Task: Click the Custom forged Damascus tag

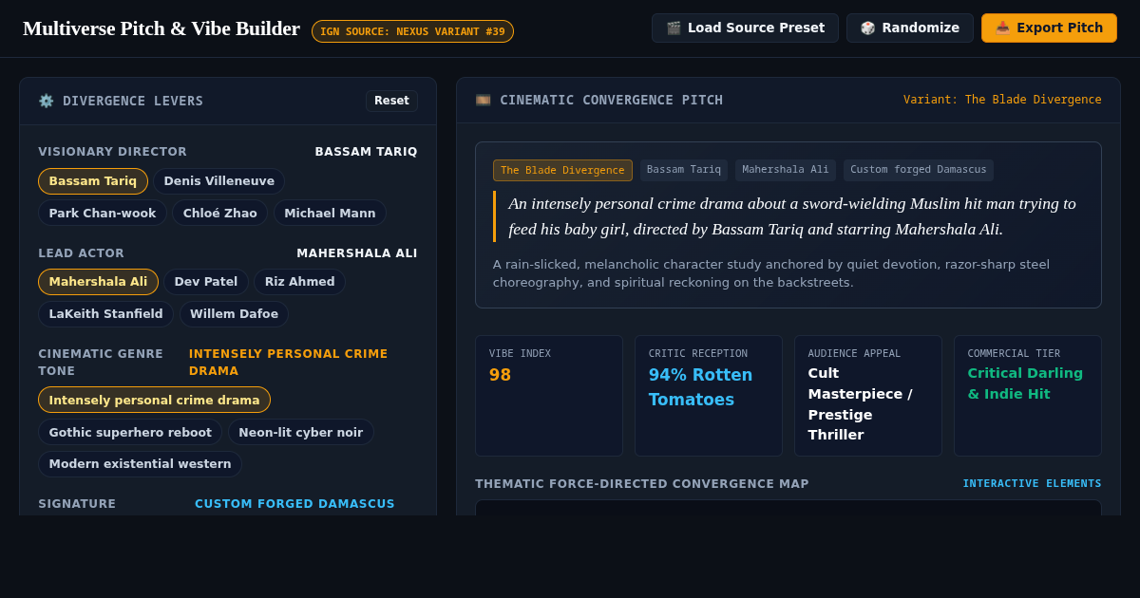Action: tap(919, 170)
